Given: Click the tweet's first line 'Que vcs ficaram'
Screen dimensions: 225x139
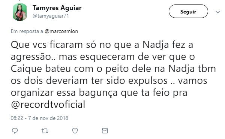Looking at the screenshot, I should pyautogui.click(x=46, y=45).
